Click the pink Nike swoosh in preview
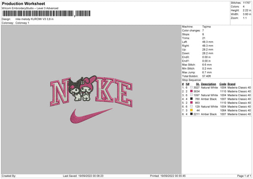253x179 pixels. tap(91, 116)
